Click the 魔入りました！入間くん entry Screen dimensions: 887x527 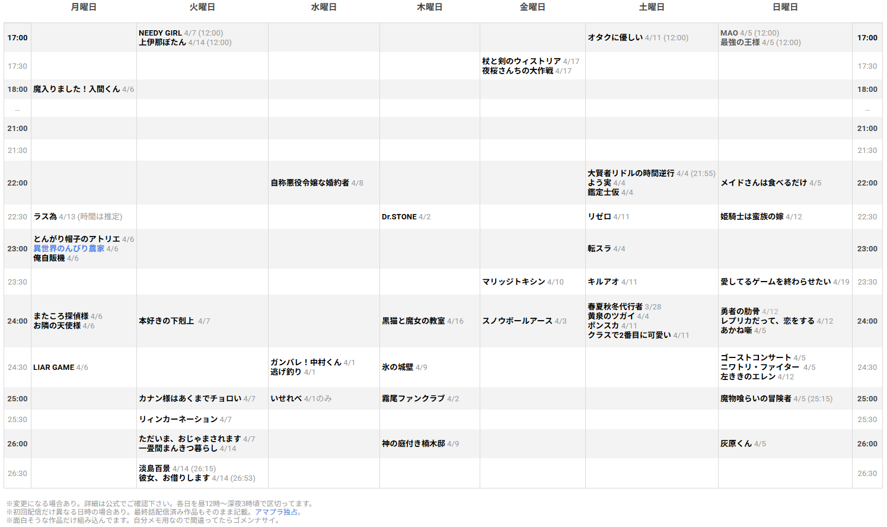[x=76, y=90]
